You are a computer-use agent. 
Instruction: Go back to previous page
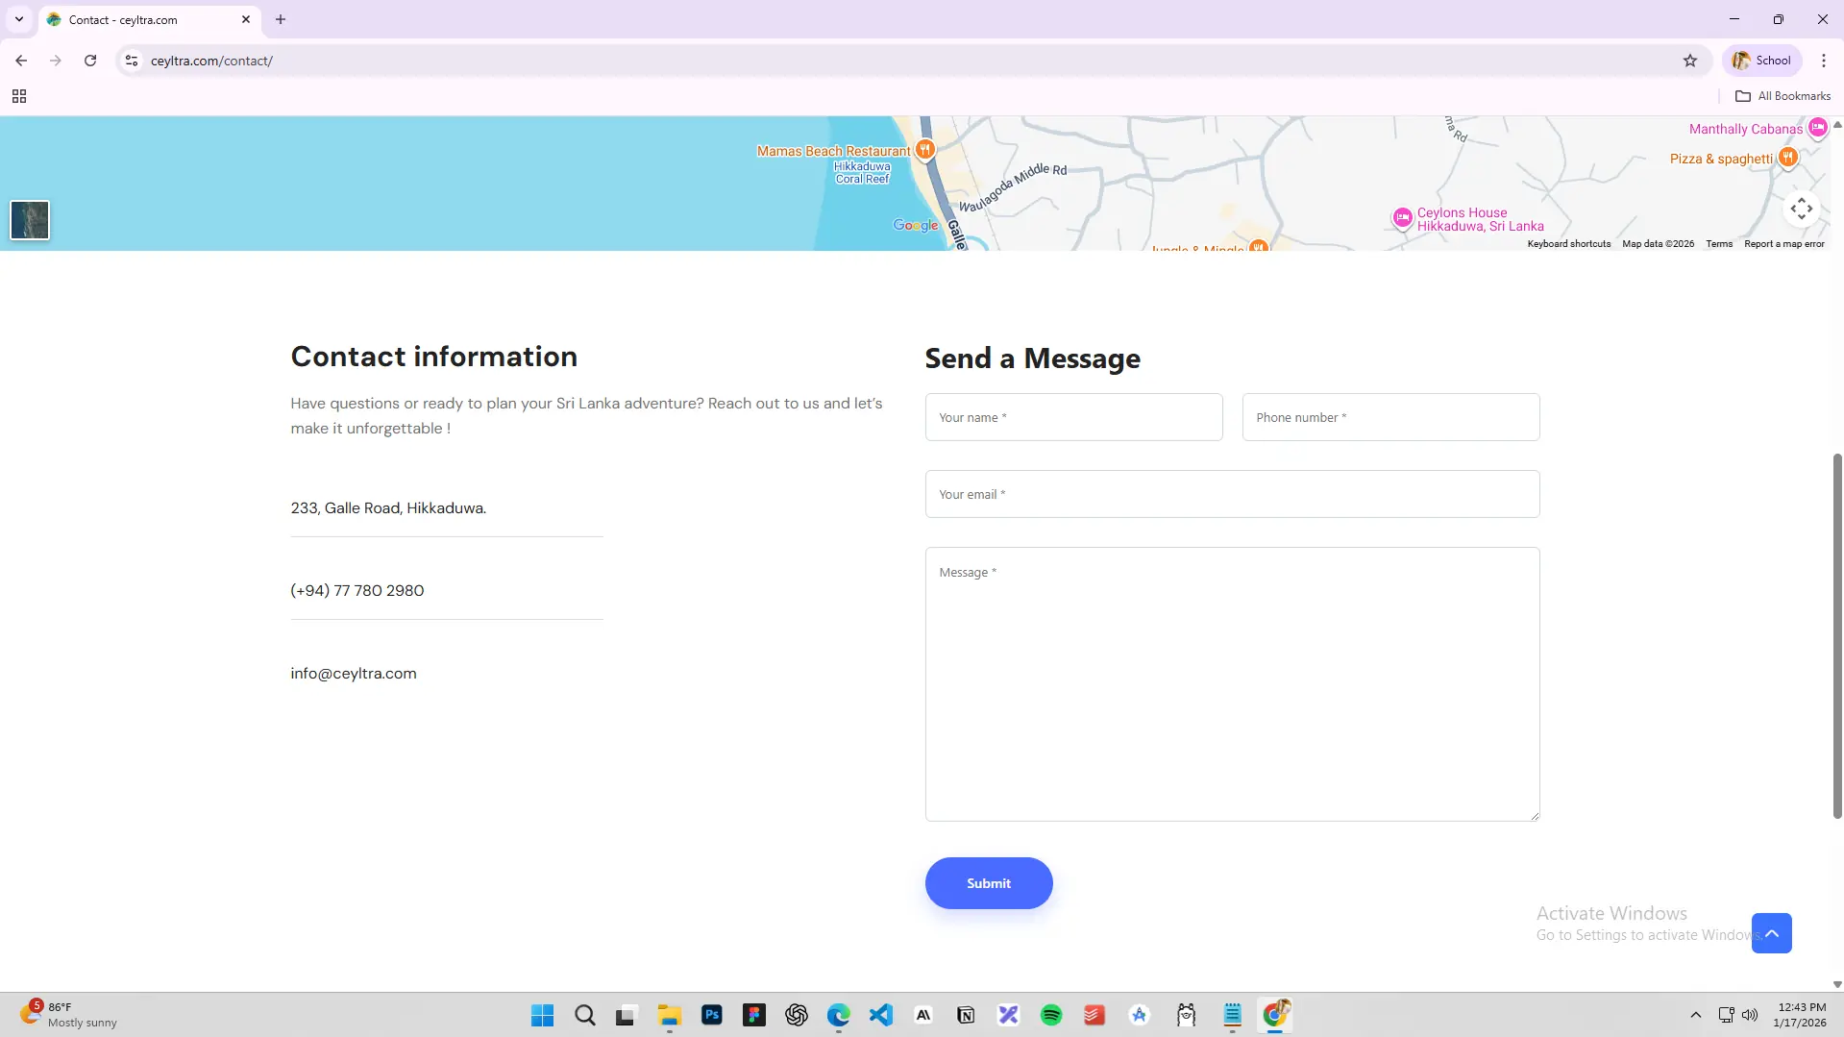coord(21,61)
